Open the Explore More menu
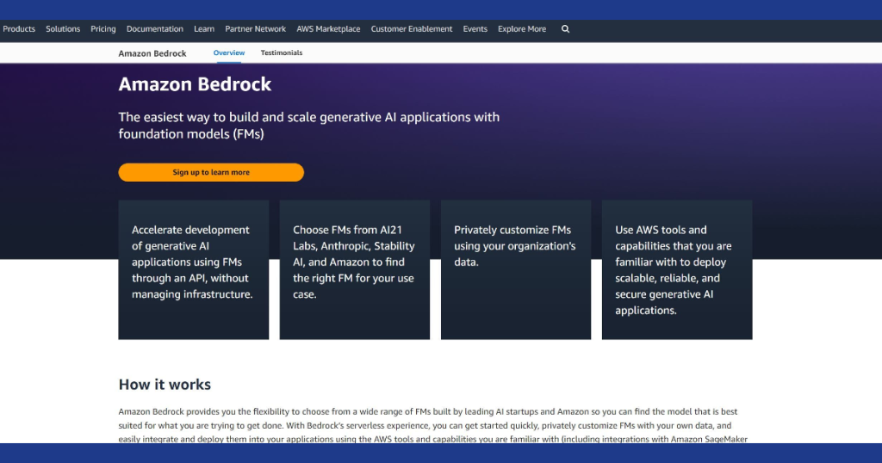 [x=522, y=29]
